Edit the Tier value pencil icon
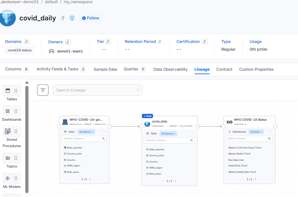 pyautogui.click(x=108, y=42)
